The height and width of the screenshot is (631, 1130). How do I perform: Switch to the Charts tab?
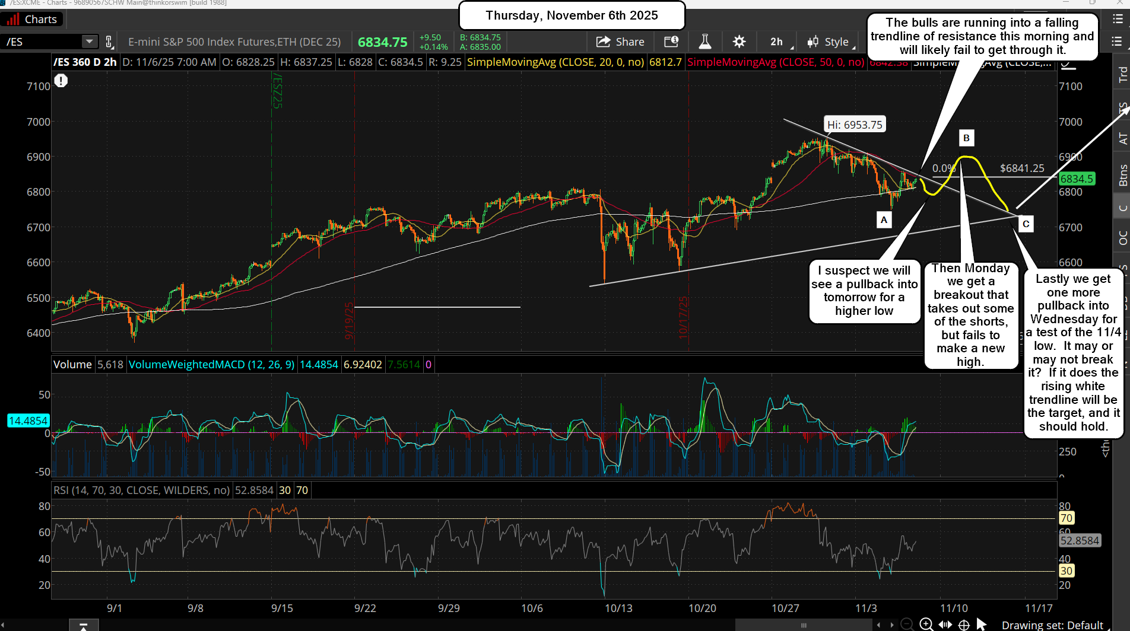pyautogui.click(x=33, y=18)
